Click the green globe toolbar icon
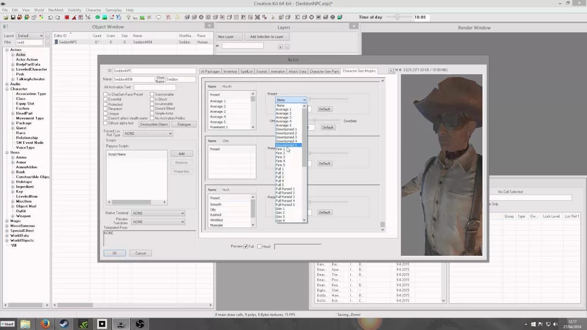The image size is (587, 330). tap(98, 17)
